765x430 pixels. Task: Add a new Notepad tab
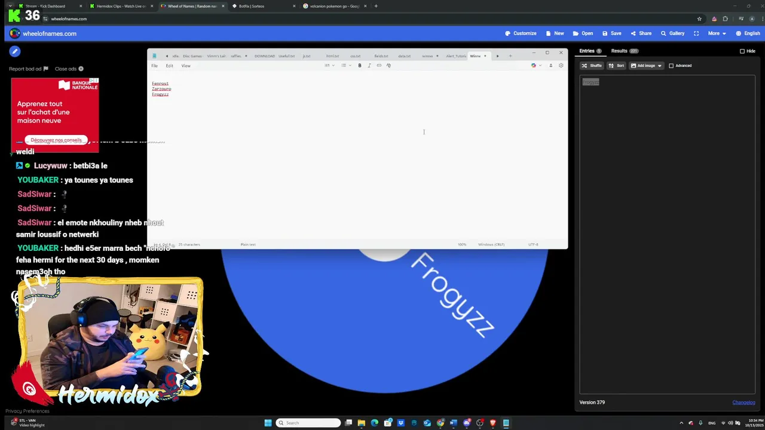(510, 56)
